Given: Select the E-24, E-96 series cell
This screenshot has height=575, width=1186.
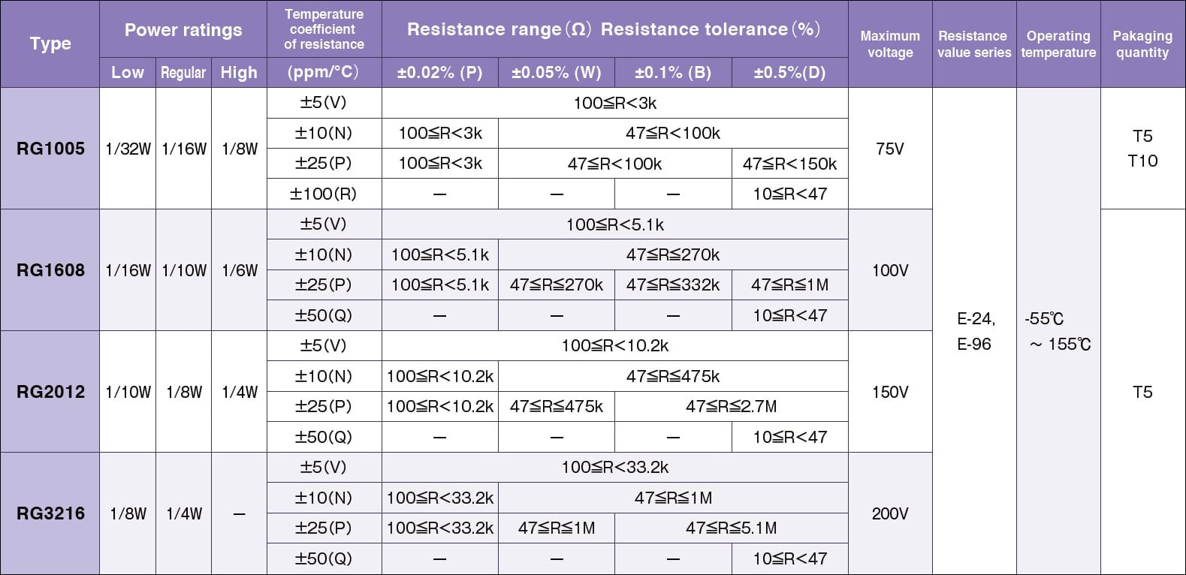Looking at the screenshot, I should coord(974,331).
